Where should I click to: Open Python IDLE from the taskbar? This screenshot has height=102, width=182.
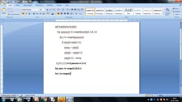[53, 99]
